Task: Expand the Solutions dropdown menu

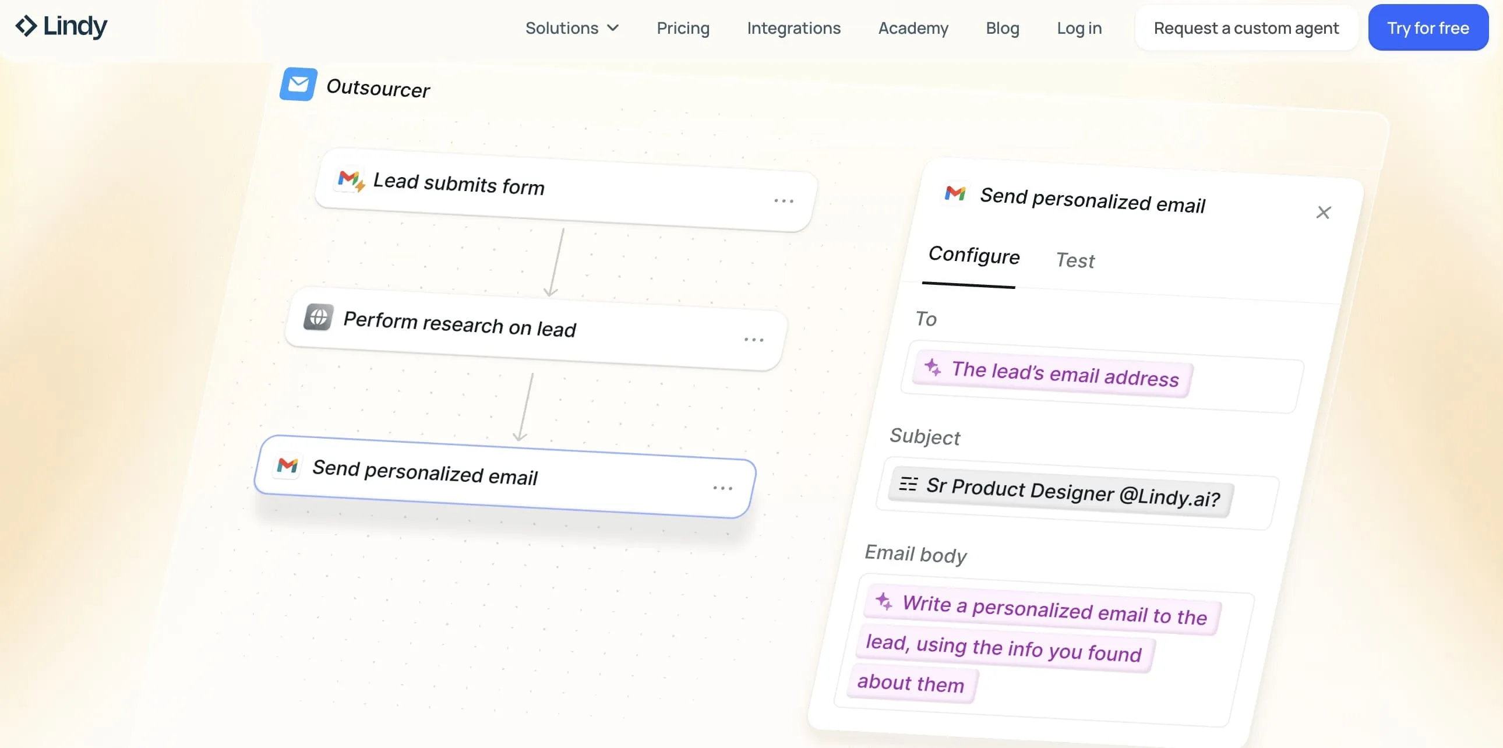Action: [x=572, y=28]
